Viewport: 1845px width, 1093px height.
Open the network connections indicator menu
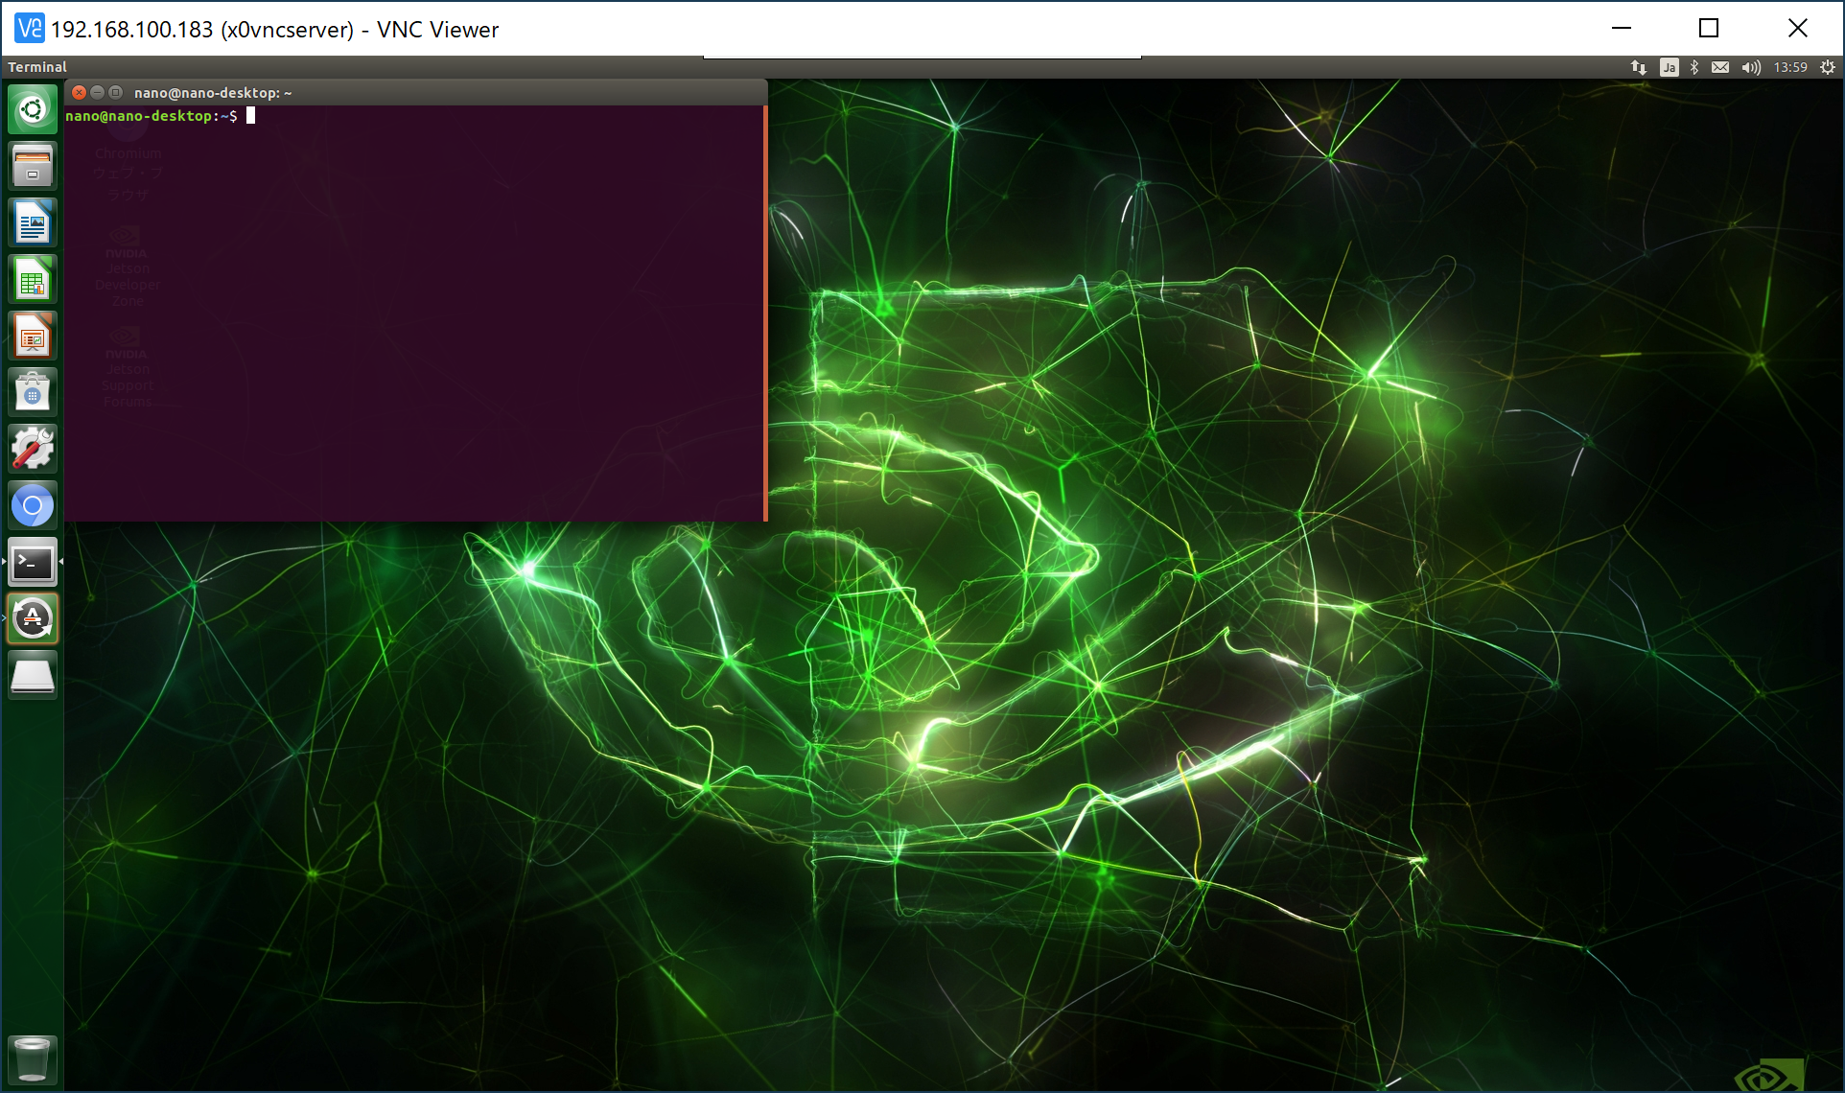(x=1639, y=67)
